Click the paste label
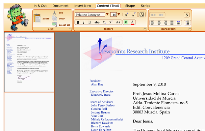 [x=46, y=18]
